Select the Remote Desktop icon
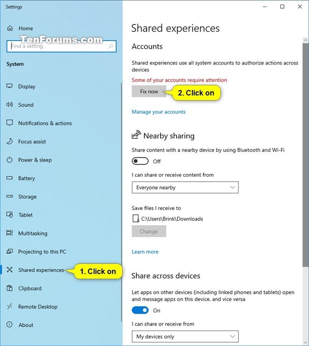Screen dimensions: 309x346 coord(10,306)
